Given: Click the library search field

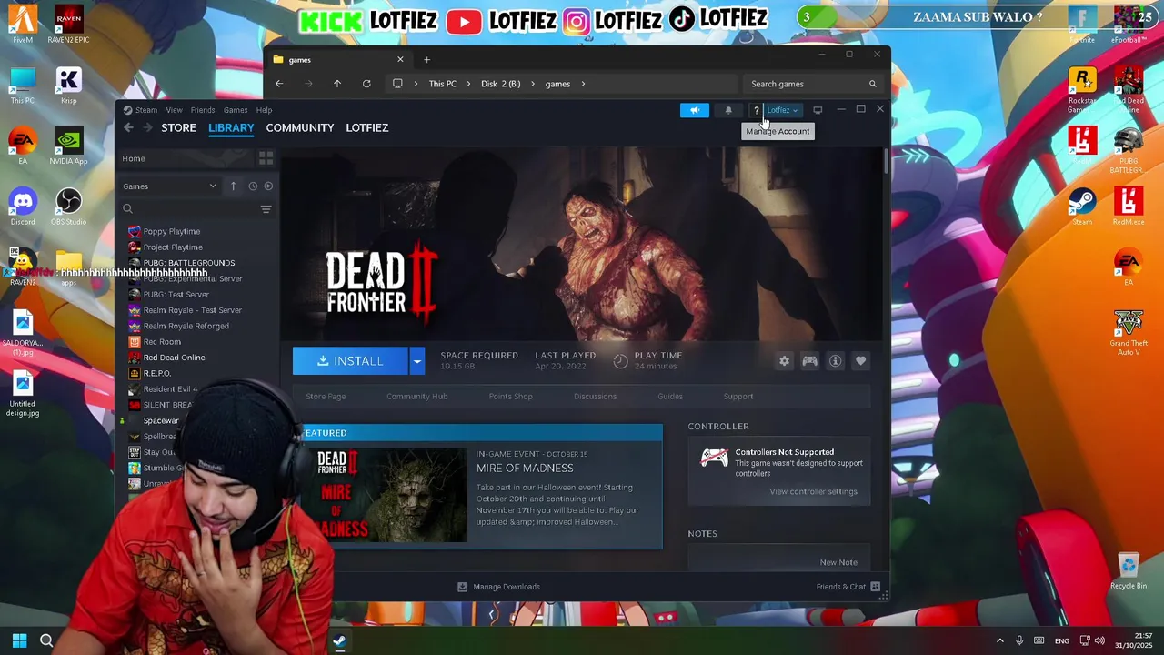Looking at the screenshot, I should click(189, 209).
